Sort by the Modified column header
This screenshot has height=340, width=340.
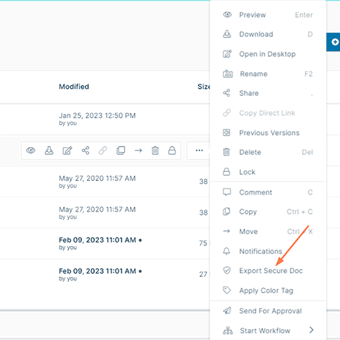[74, 86]
